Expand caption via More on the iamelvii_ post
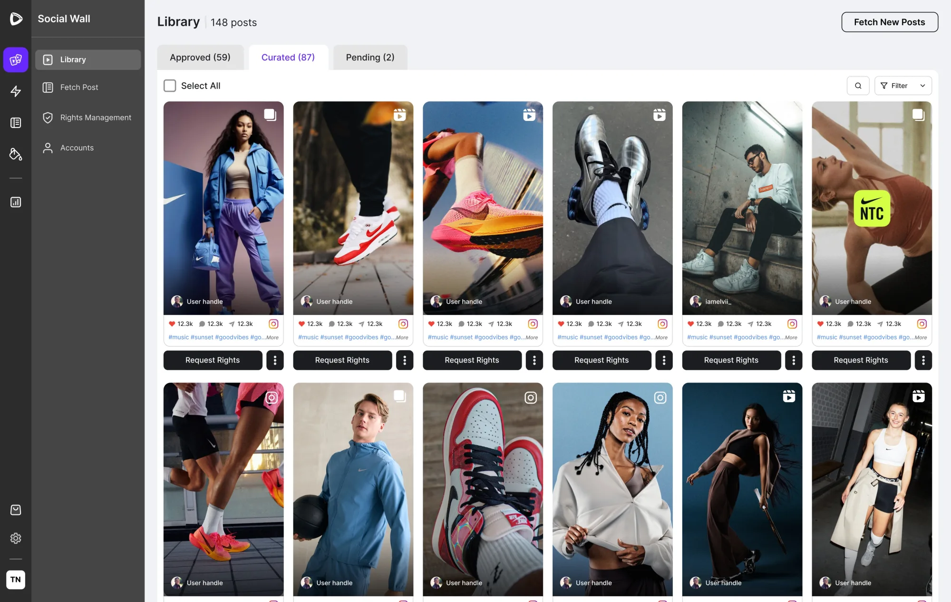Viewport: 951px width, 602px height. coord(791,337)
